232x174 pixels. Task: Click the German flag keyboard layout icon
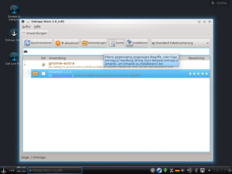coord(177,170)
